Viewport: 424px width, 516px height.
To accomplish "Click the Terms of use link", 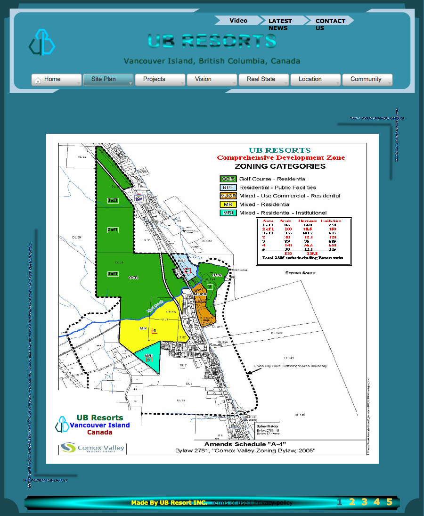I will (x=229, y=503).
